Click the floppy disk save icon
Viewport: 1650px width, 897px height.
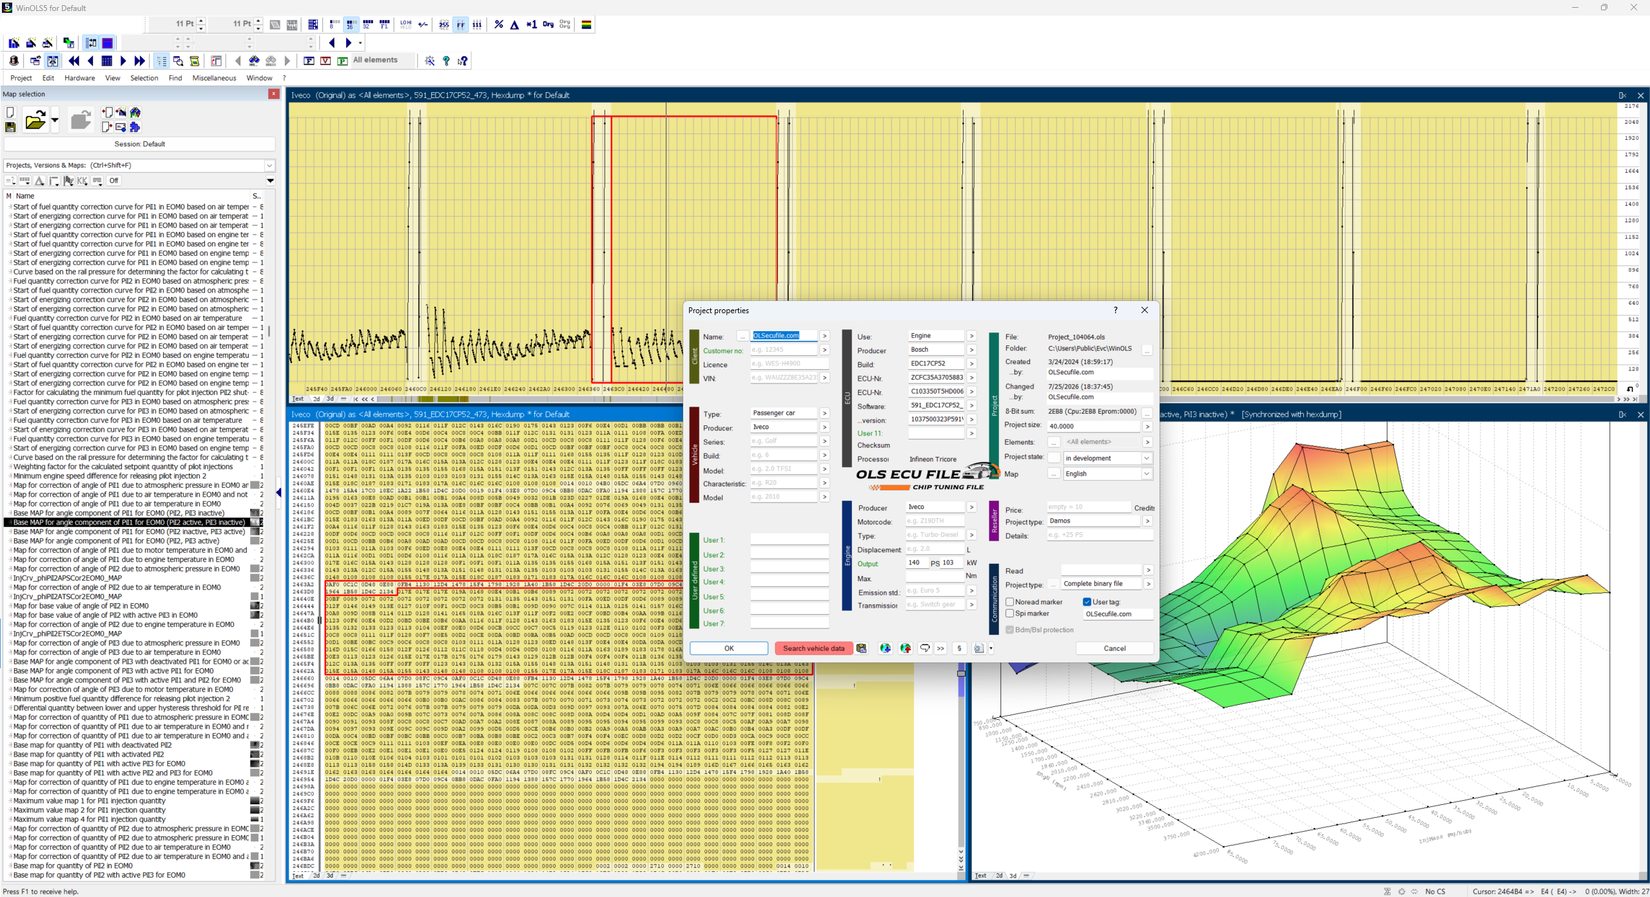(10, 127)
